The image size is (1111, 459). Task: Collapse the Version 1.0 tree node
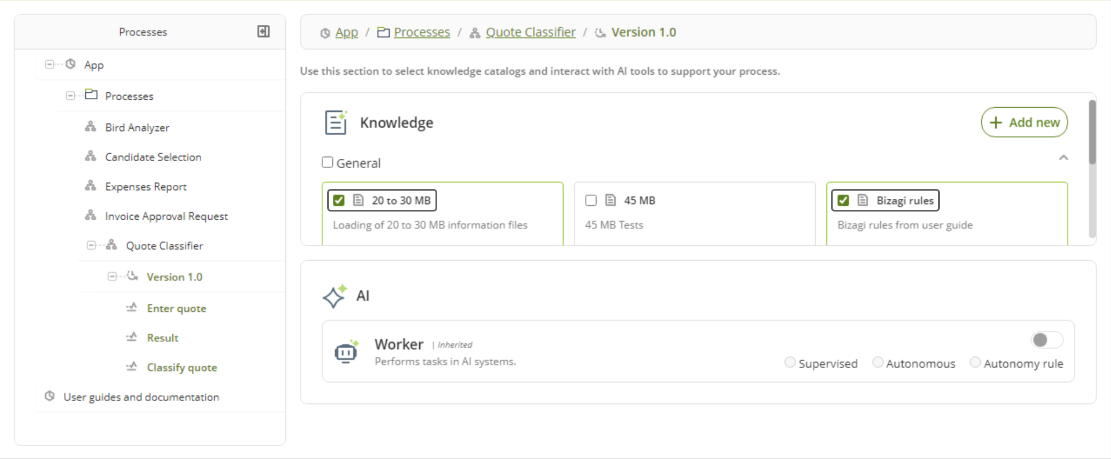point(112,277)
